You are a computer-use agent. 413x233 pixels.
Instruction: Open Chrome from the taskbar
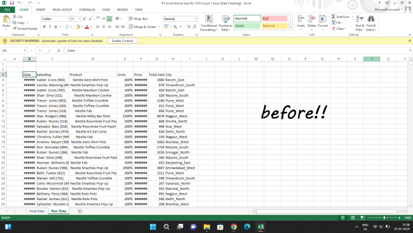click(234, 227)
